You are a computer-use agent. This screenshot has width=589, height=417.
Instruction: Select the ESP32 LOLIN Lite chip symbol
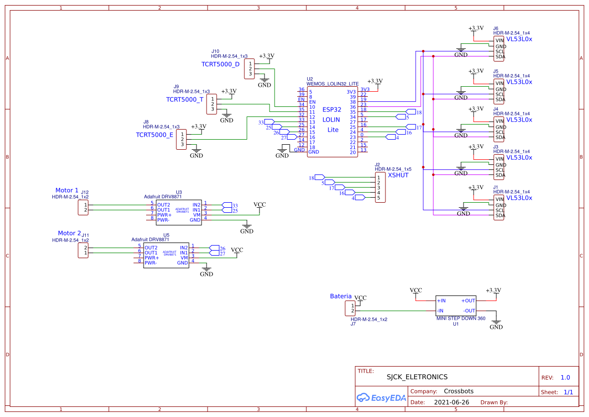333,122
